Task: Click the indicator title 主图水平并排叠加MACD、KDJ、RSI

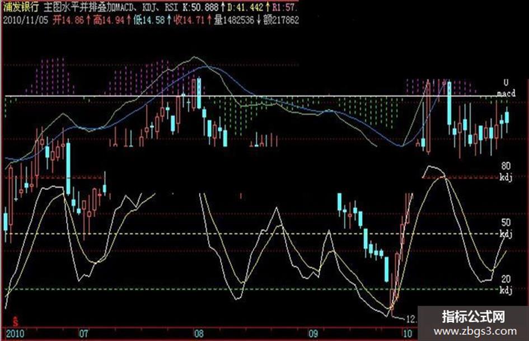Action: coord(111,7)
